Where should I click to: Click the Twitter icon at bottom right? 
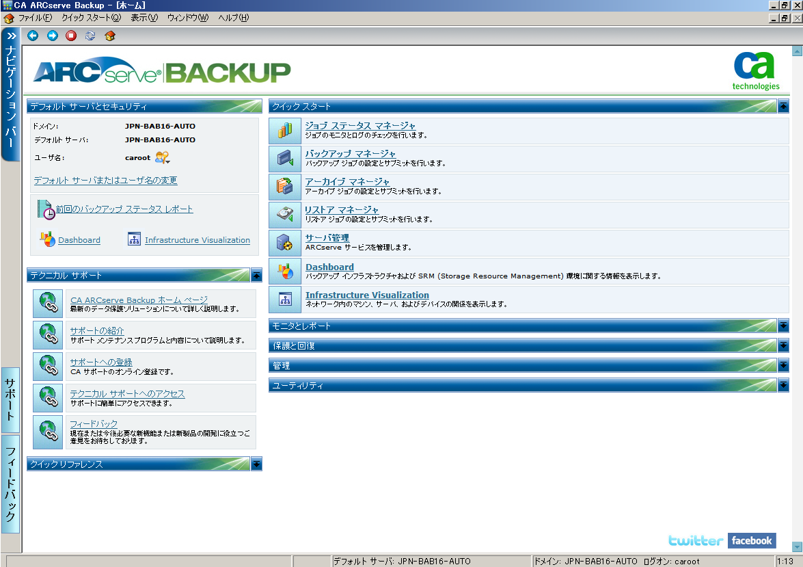point(695,540)
